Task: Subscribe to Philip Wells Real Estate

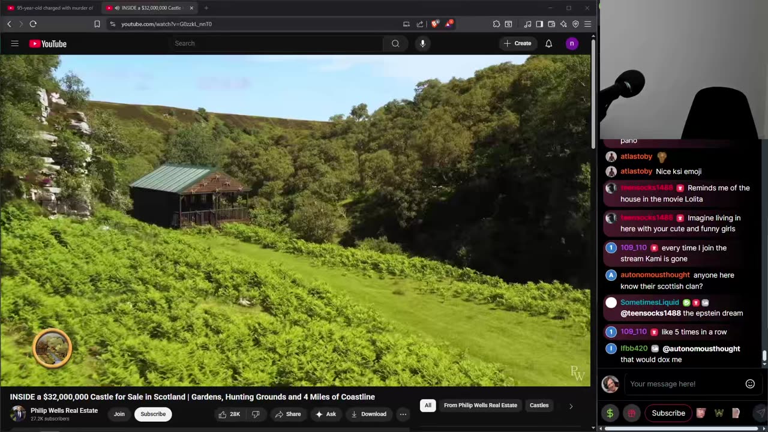Action: pos(153,414)
